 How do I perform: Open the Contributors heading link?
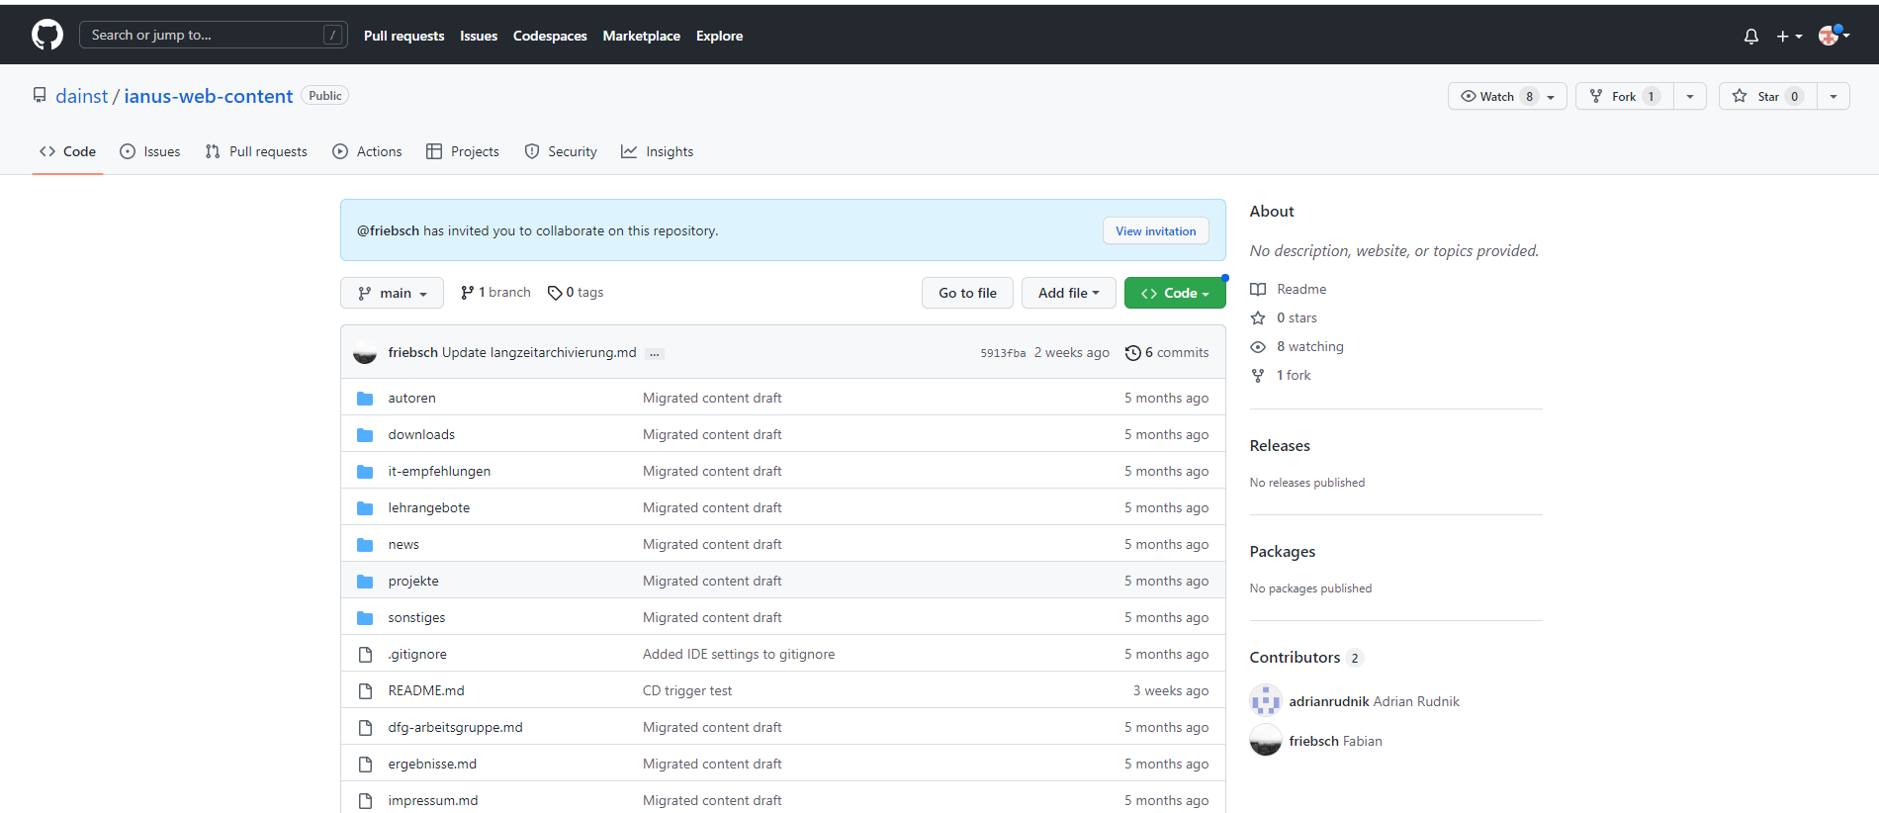(x=1305, y=657)
